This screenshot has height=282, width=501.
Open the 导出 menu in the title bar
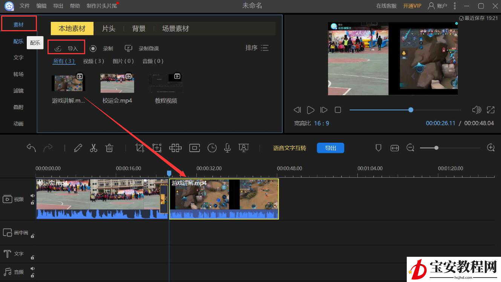tap(58, 6)
